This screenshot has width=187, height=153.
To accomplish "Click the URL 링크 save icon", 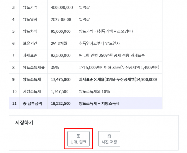I will click(x=79, y=136).
